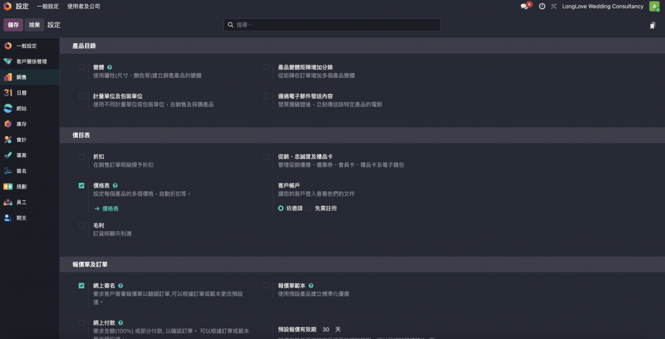The height and width of the screenshot is (339, 665).
Task: Open the 一般設定 top menu
Action: click(47, 6)
